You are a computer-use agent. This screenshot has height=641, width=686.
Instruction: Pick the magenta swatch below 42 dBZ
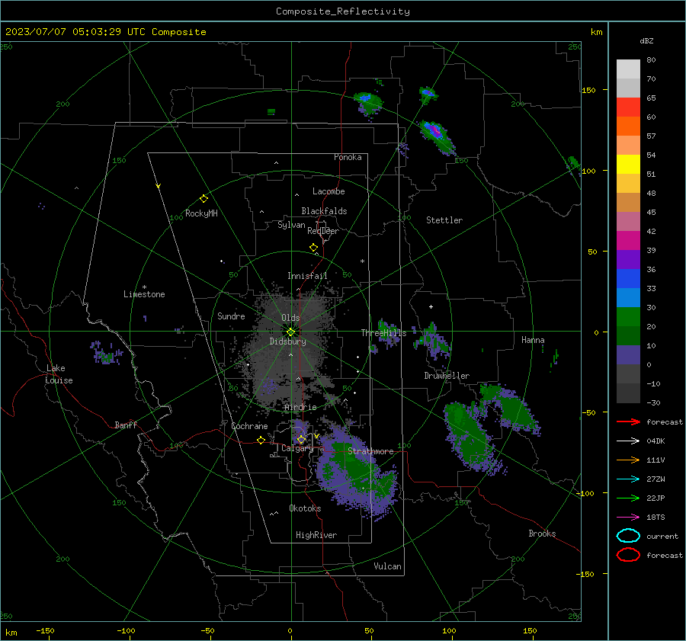[628, 240]
